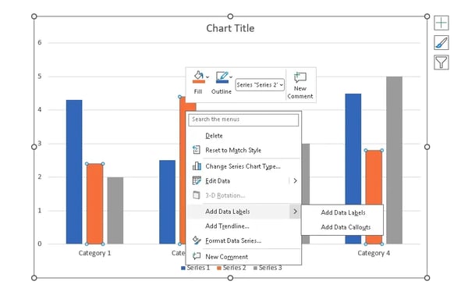The image size is (468, 299).
Task: Click blue Series 1 bar in Category 4
Action: point(353,149)
